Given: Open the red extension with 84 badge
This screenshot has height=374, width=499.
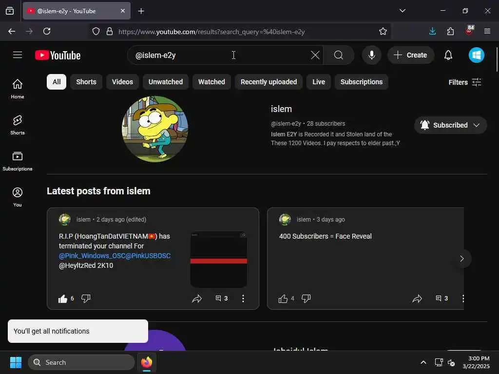Looking at the screenshot, I should pos(469,31).
